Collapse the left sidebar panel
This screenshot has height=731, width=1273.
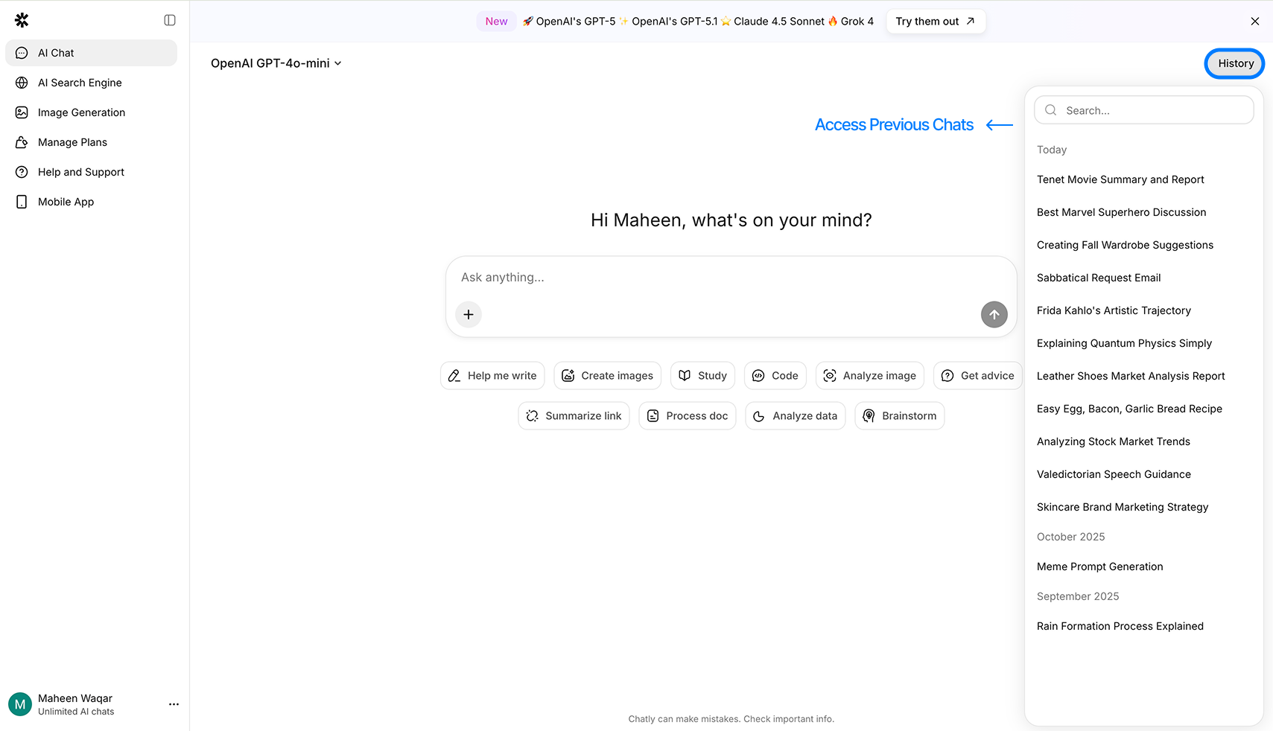(x=170, y=20)
